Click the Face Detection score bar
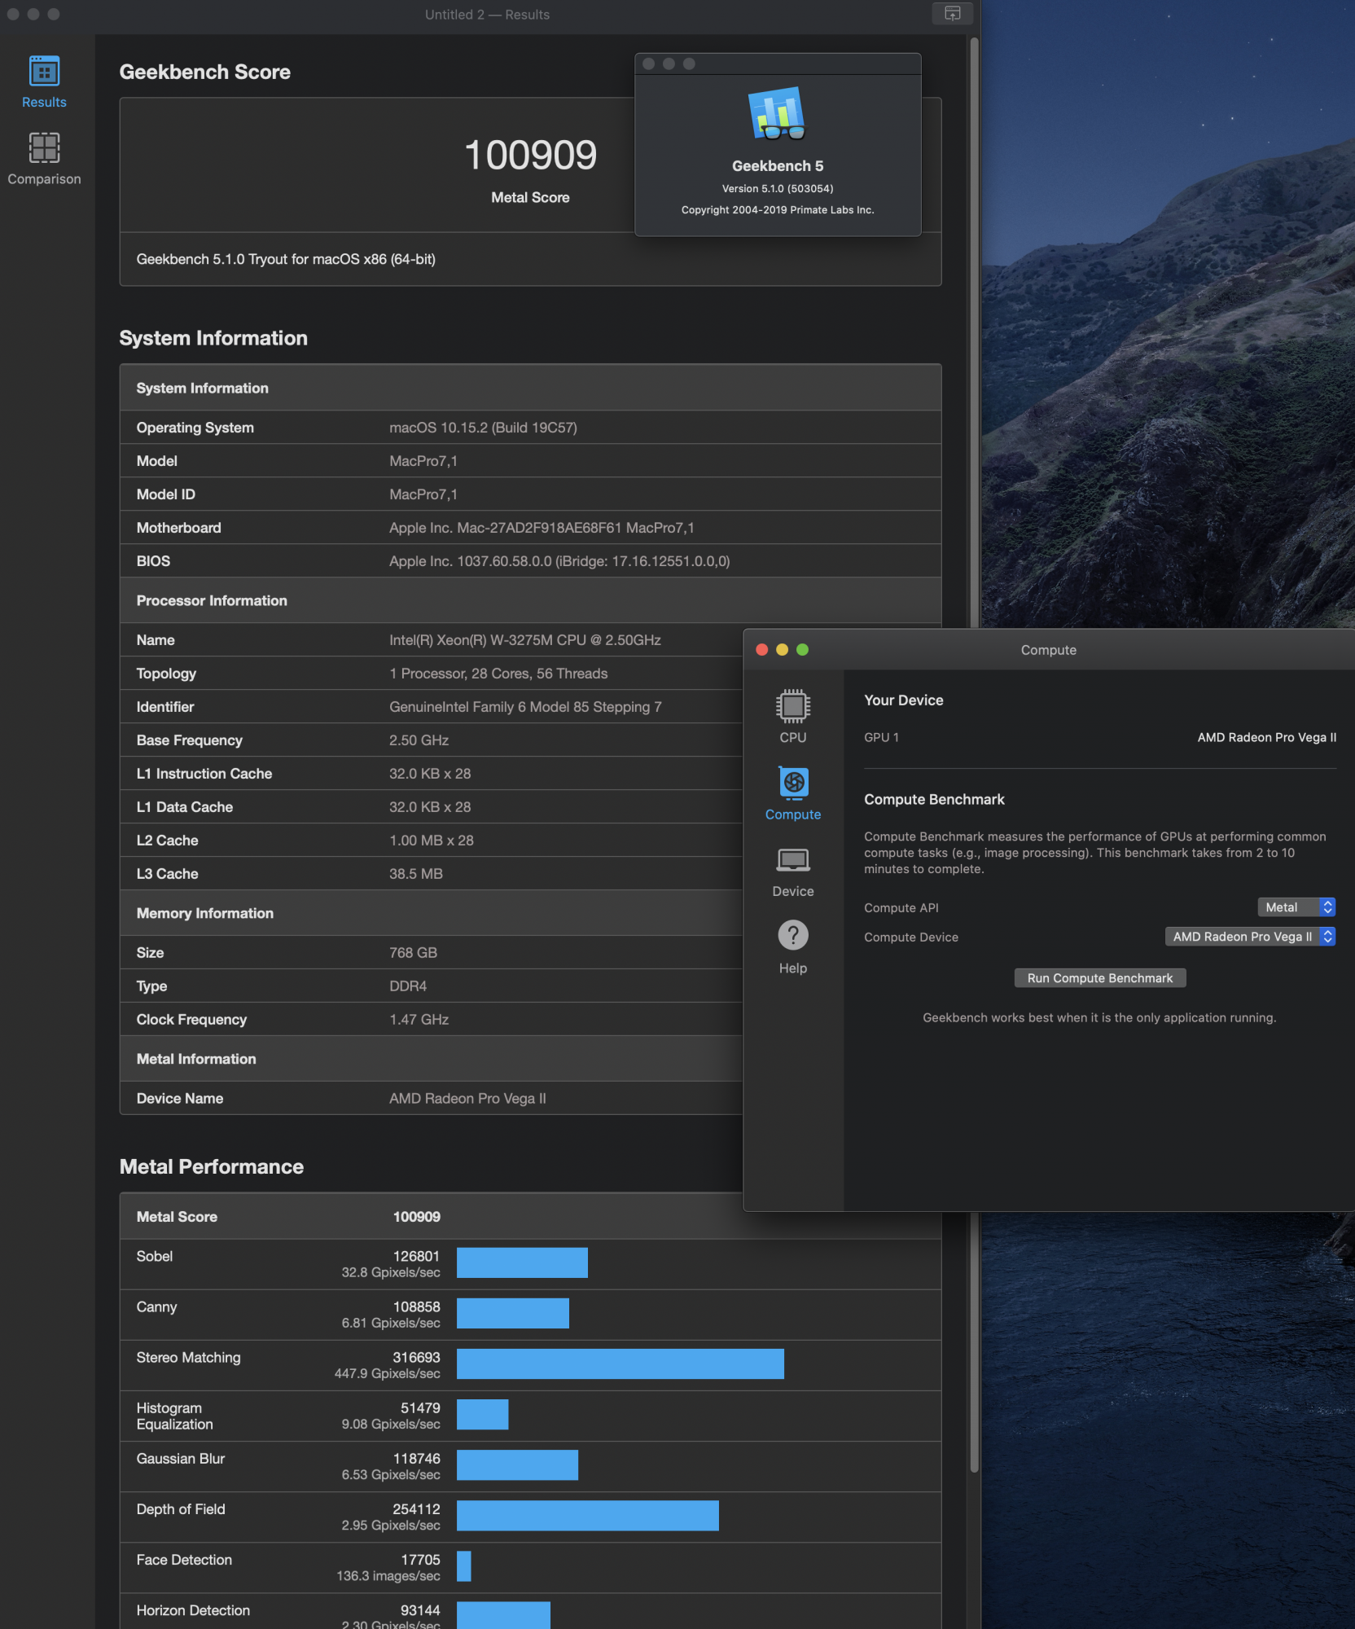Screen dimensions: 1355x1629 463,1565
